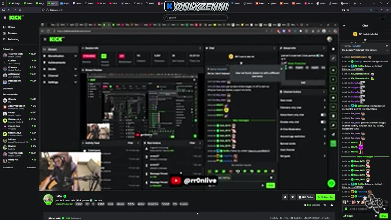391x220 pixels.
Task: Share the stream via share icon
Action: 324,205
